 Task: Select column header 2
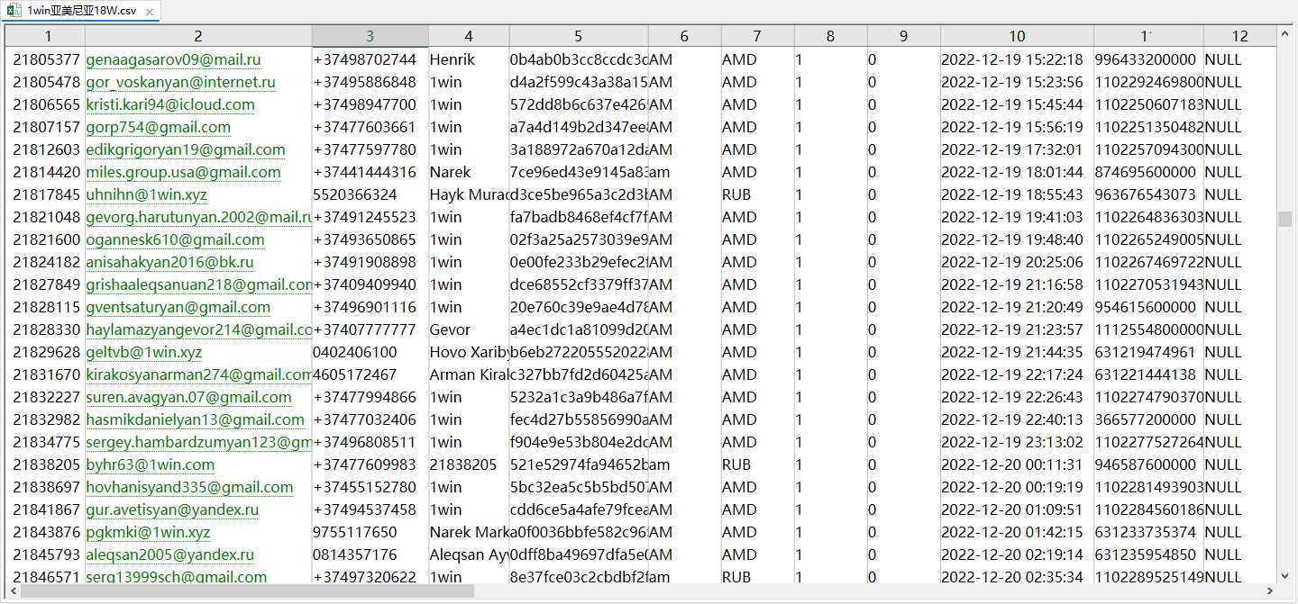198,36
